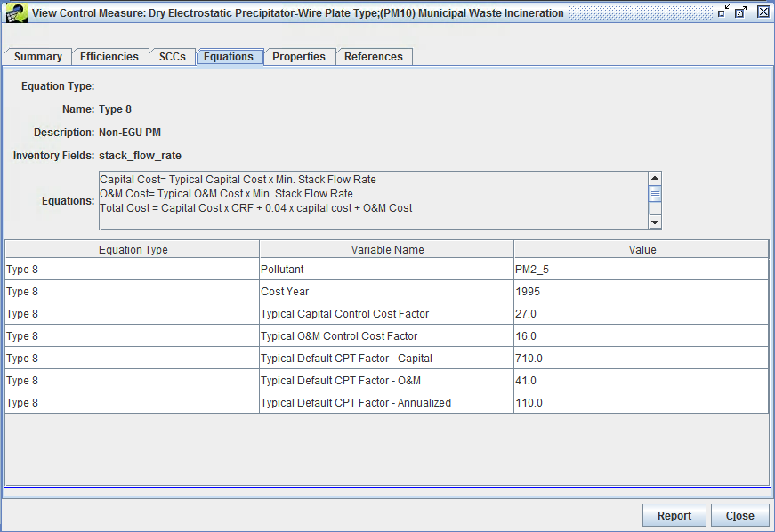Screen dimensions: 775x532
Task: Select the Equations tab
Action: 229,56
